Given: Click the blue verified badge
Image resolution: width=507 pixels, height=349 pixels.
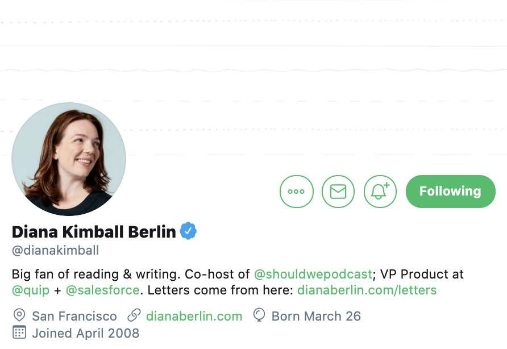Looking at the screenshot, I should pyautogui.click(x=188, y=231).
